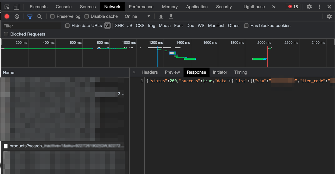Switch to the Console tab

pos(64,7)
